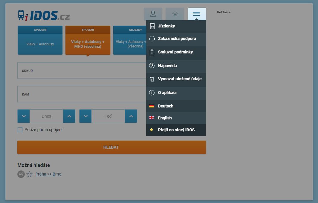This screenshot has height=203, width=318.
Task: Close the hamburger menu icon
Action: pos(197,14)
